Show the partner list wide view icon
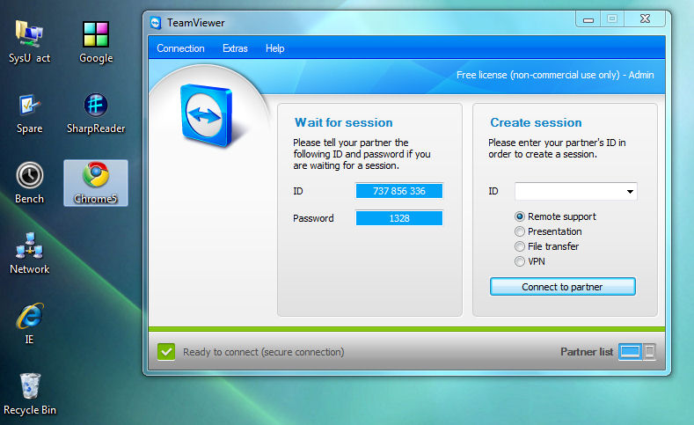694x425 pixels. [x=630, y=352]
